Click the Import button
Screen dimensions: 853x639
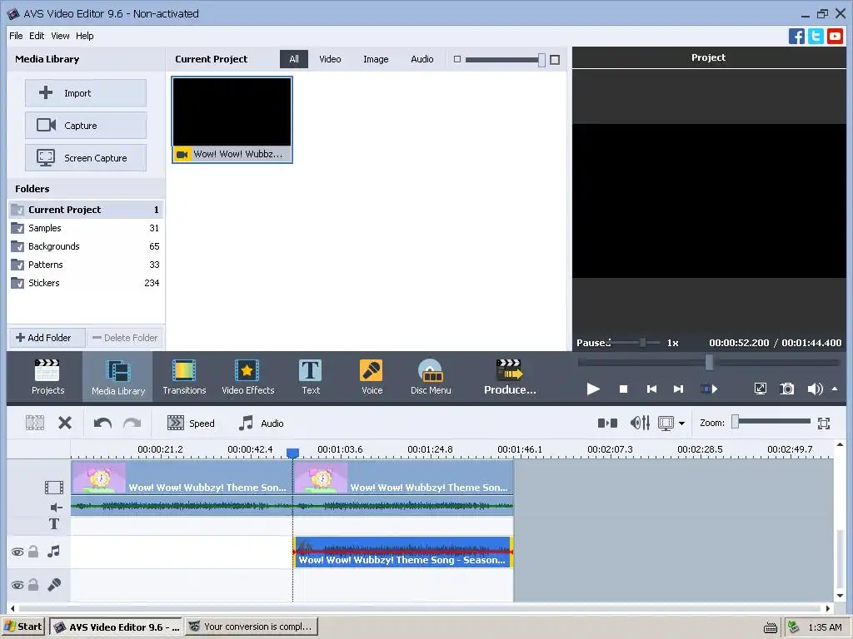tap(86, 93)
